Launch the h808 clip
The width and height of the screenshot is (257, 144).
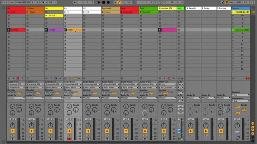click(65, 30)
